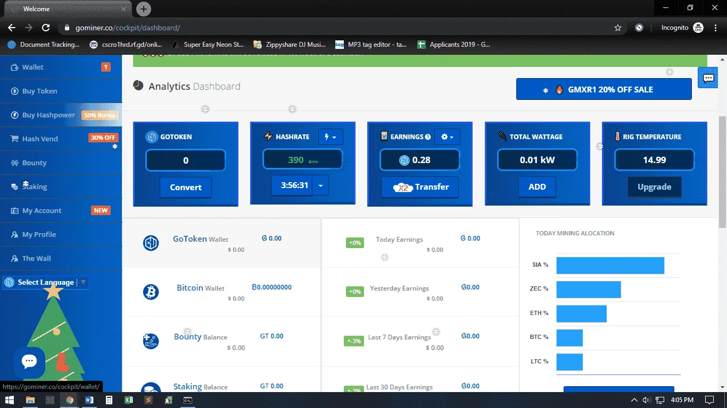
Task: Open Staking Balance link
Action: click(x=201, y=387)
